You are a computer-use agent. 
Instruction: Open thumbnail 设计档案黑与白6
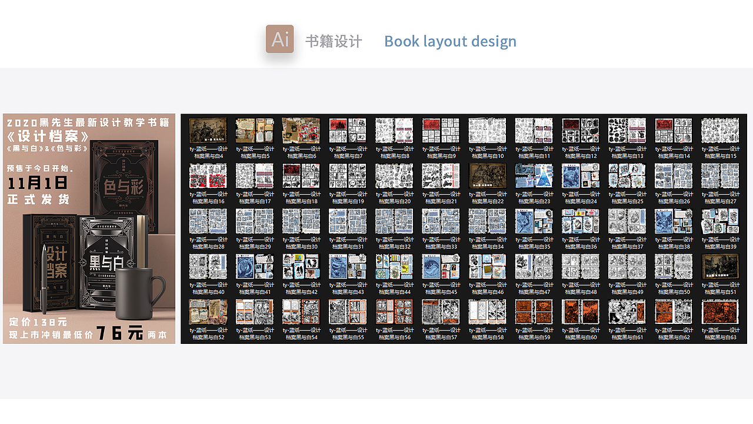pos(301,130)
